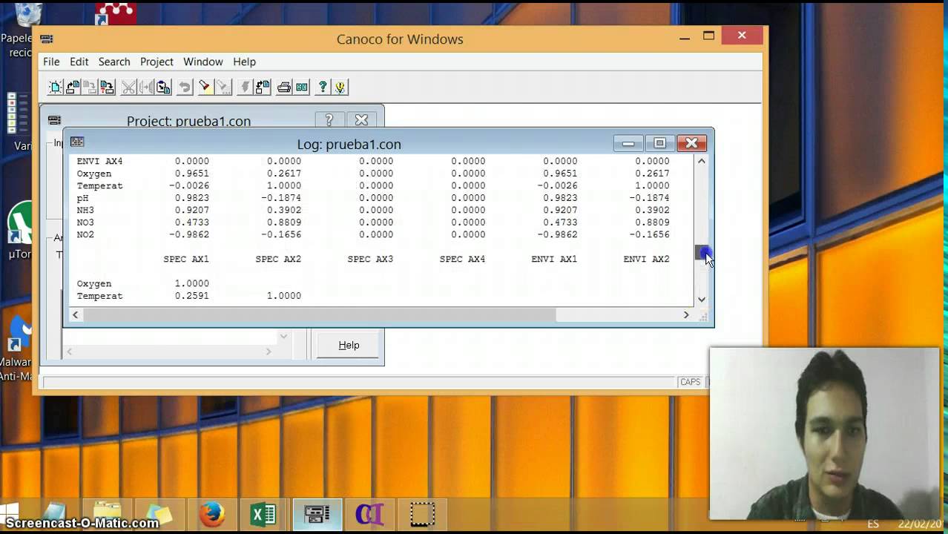Click the 'SPEC AX3' column header text

coord(370,259)
